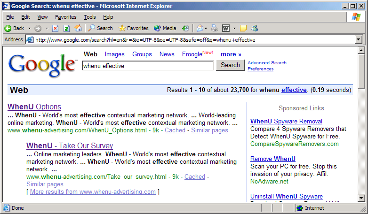The height and width of the screenshot is (214, 368).
Task: Go back with the Back button
Action: pyautogui.click(x=14, y=28)
